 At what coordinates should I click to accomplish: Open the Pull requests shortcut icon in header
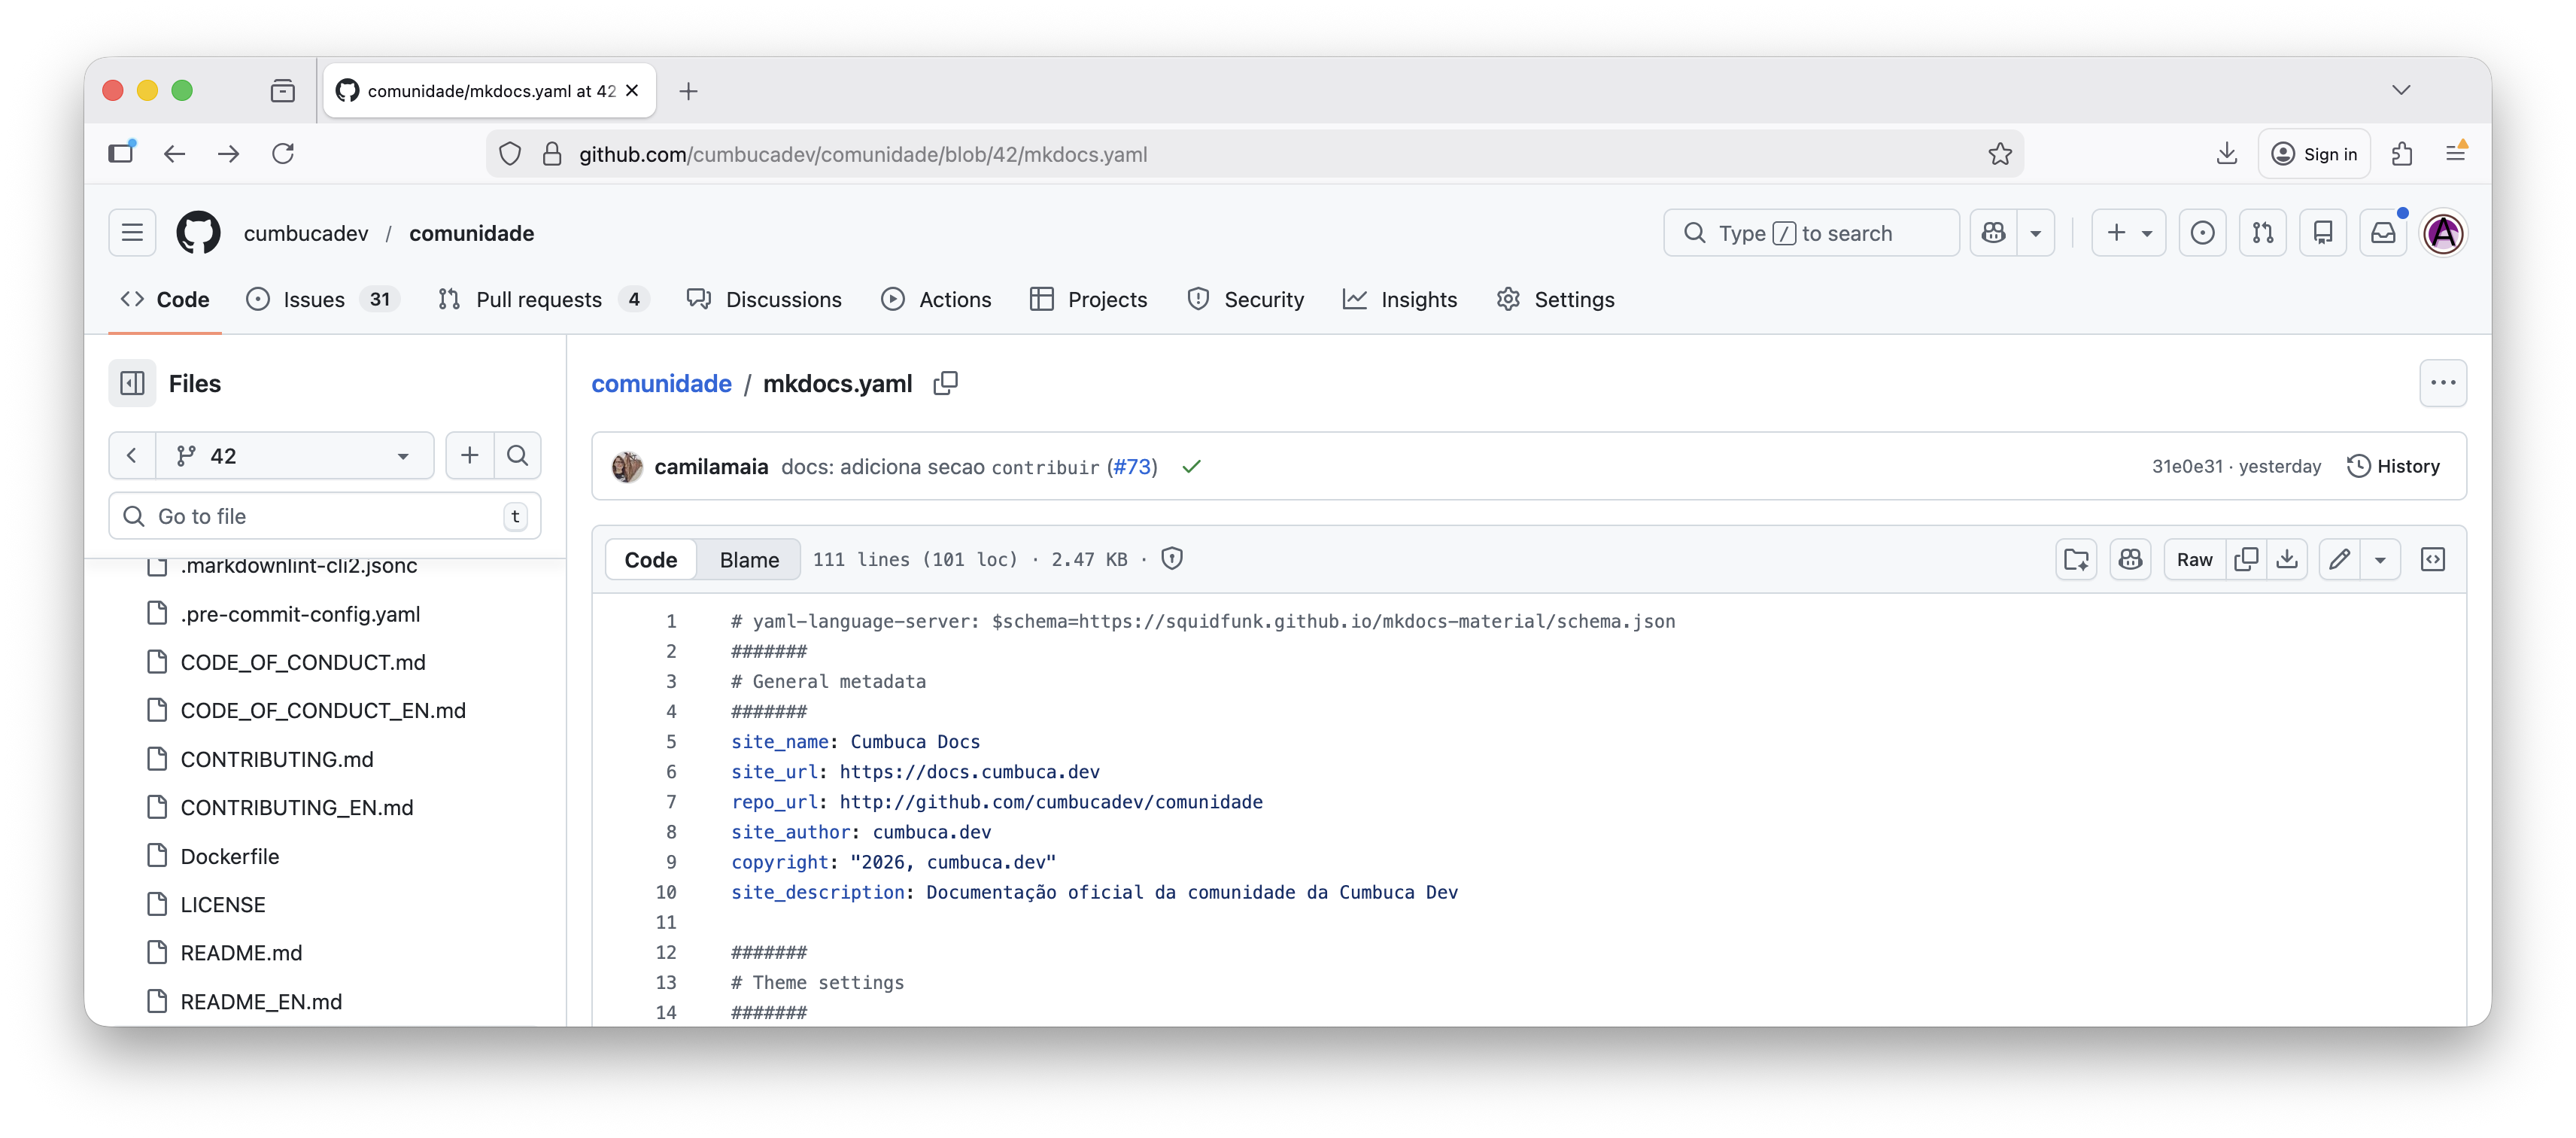[2263, 233]
